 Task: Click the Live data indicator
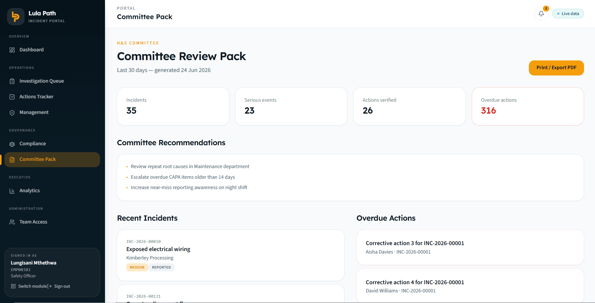568,14
